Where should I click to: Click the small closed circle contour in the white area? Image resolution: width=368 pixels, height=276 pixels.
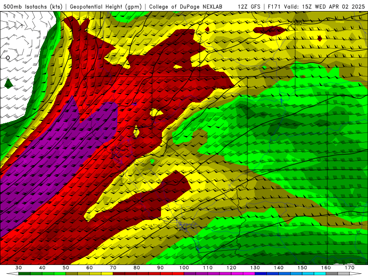click(8, 57)
